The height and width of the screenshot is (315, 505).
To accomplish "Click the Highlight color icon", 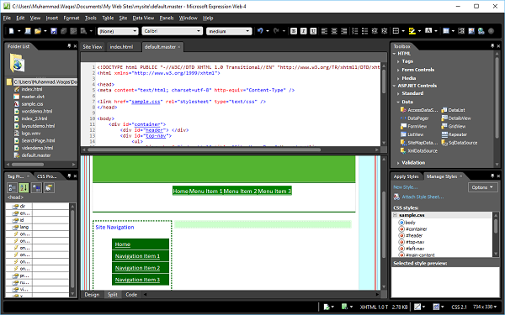I will (x=412, y=31).
